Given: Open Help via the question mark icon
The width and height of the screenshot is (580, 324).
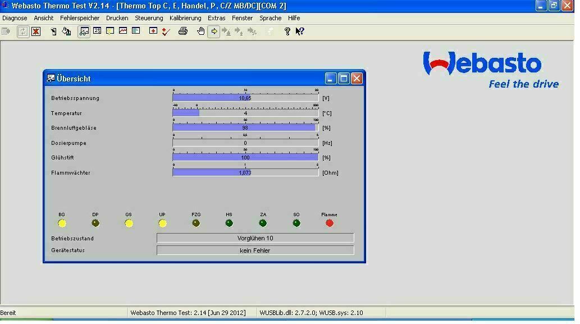Looking at the screenshot, I should pos(287,31).
